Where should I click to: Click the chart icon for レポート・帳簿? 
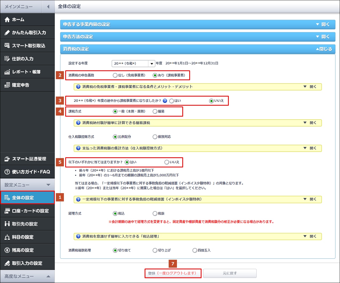point(7,72)
